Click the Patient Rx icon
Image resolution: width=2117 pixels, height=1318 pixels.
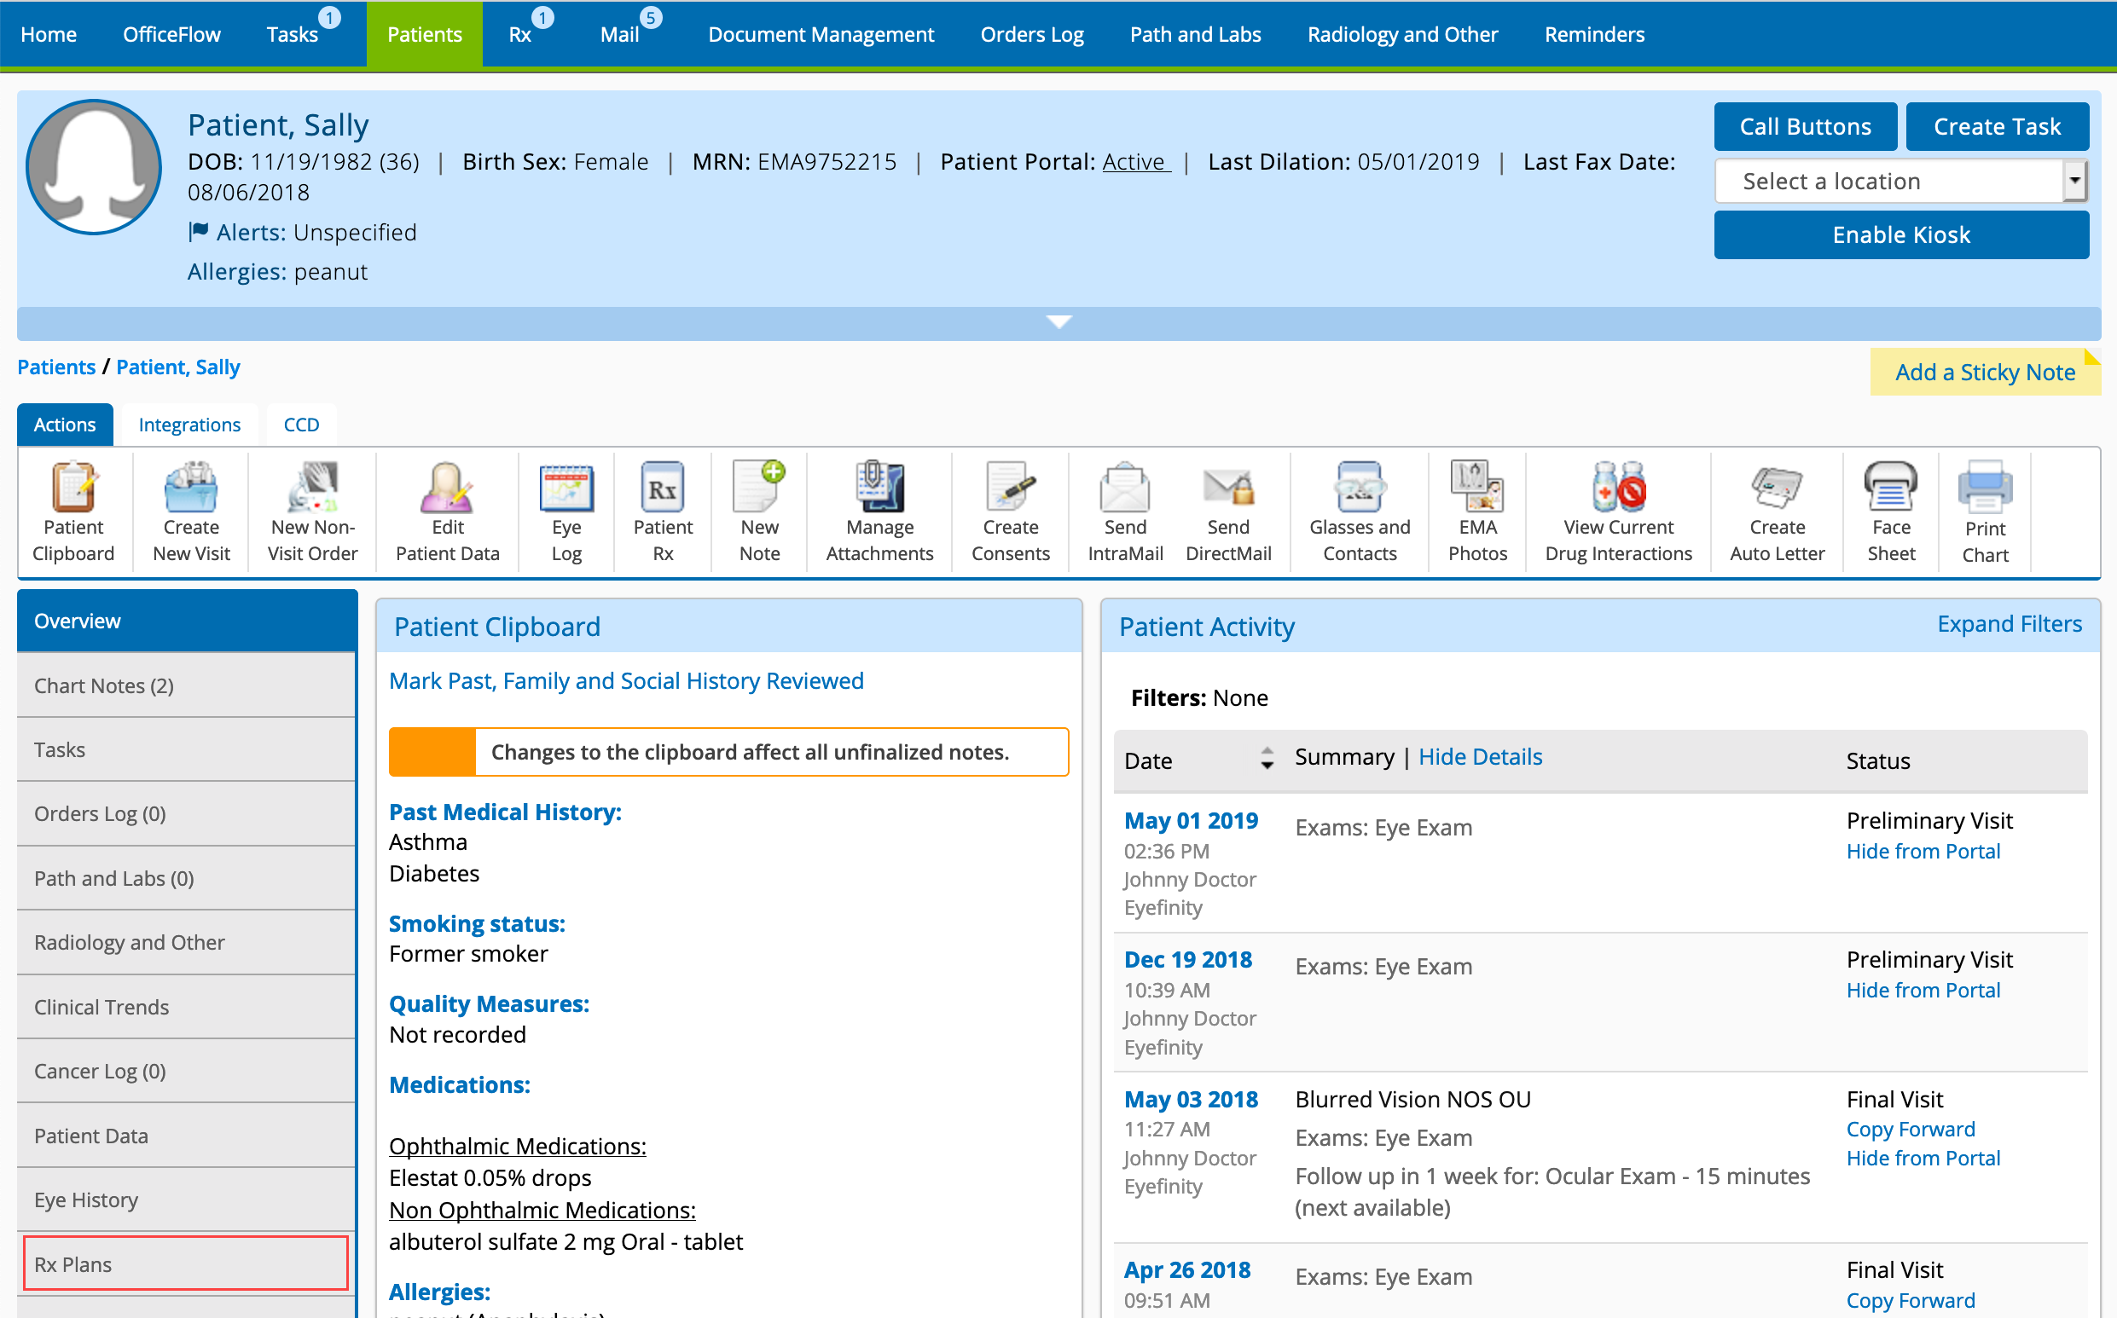coord(663,488)
